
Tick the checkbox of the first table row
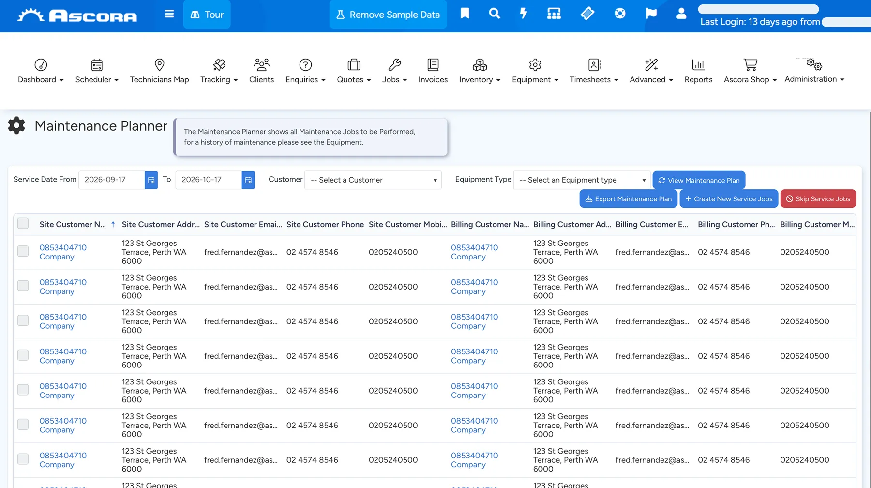[x=23, y=251]
